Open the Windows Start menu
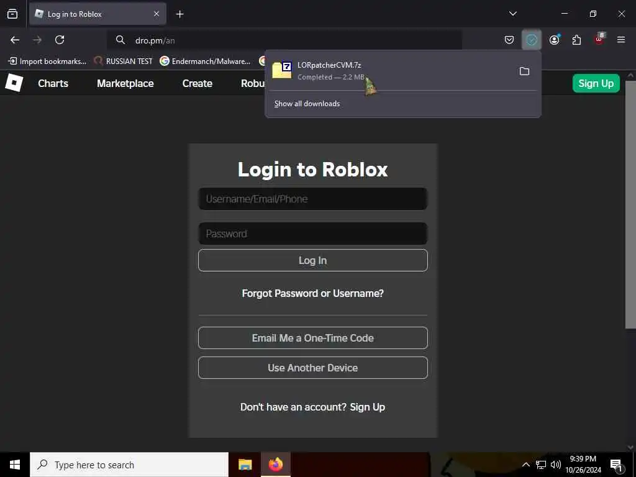Screen dimensions: 636x477 pyautogui.click(x=15, y=465)
